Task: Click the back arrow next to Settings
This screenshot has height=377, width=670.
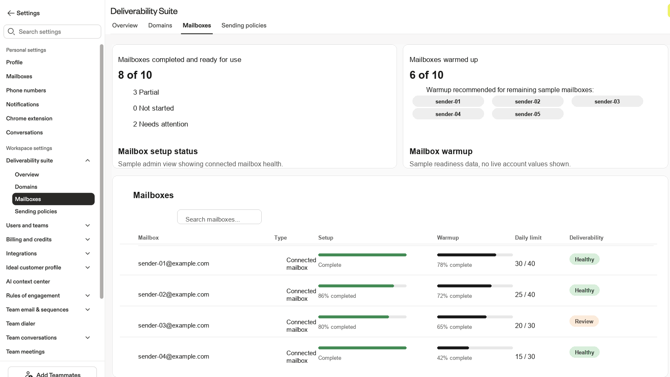Action: point(11,13)
